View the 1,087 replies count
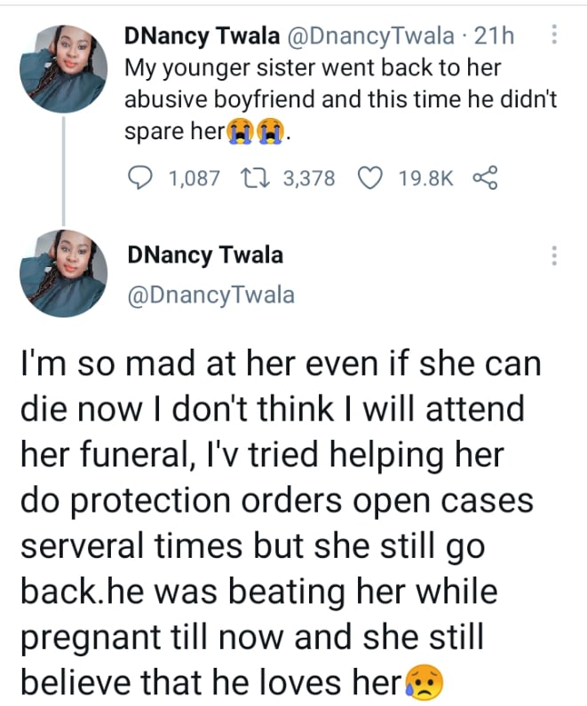587x706 pixels. [x=194, y=178]
